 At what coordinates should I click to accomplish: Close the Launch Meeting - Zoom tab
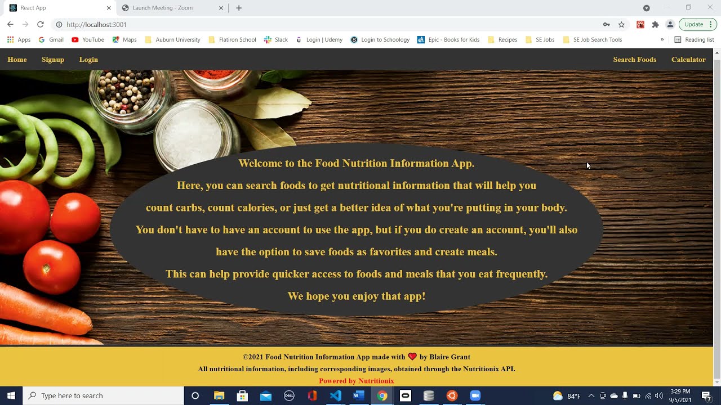[221, 8]
